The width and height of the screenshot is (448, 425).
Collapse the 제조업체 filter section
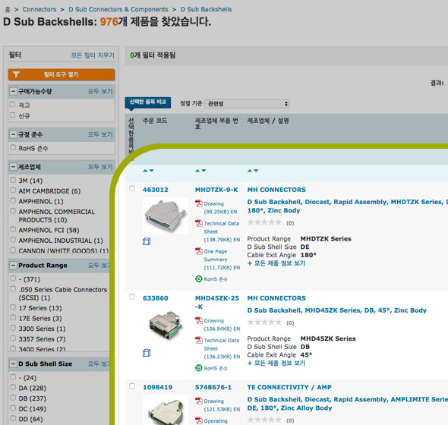[x=13, y=167]
